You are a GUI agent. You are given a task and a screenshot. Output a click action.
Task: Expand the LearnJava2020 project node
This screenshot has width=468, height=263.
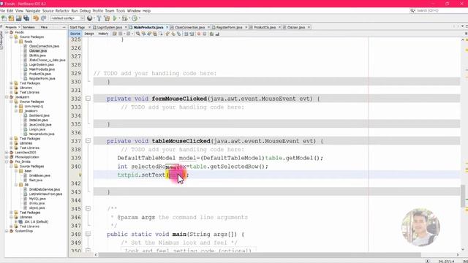tap(7, 153)
